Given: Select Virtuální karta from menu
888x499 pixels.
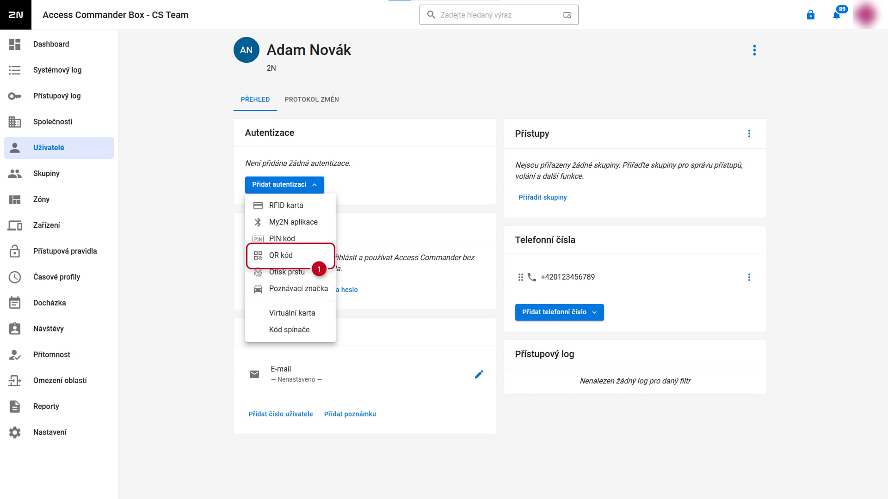Looking at the screenshot, I should (x=290, y=313).
